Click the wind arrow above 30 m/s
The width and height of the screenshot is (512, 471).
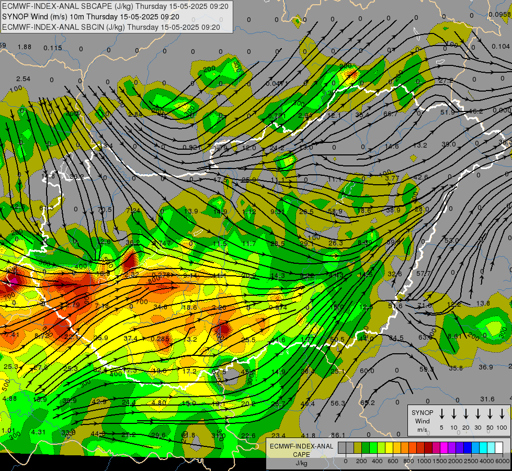(478, 414)
